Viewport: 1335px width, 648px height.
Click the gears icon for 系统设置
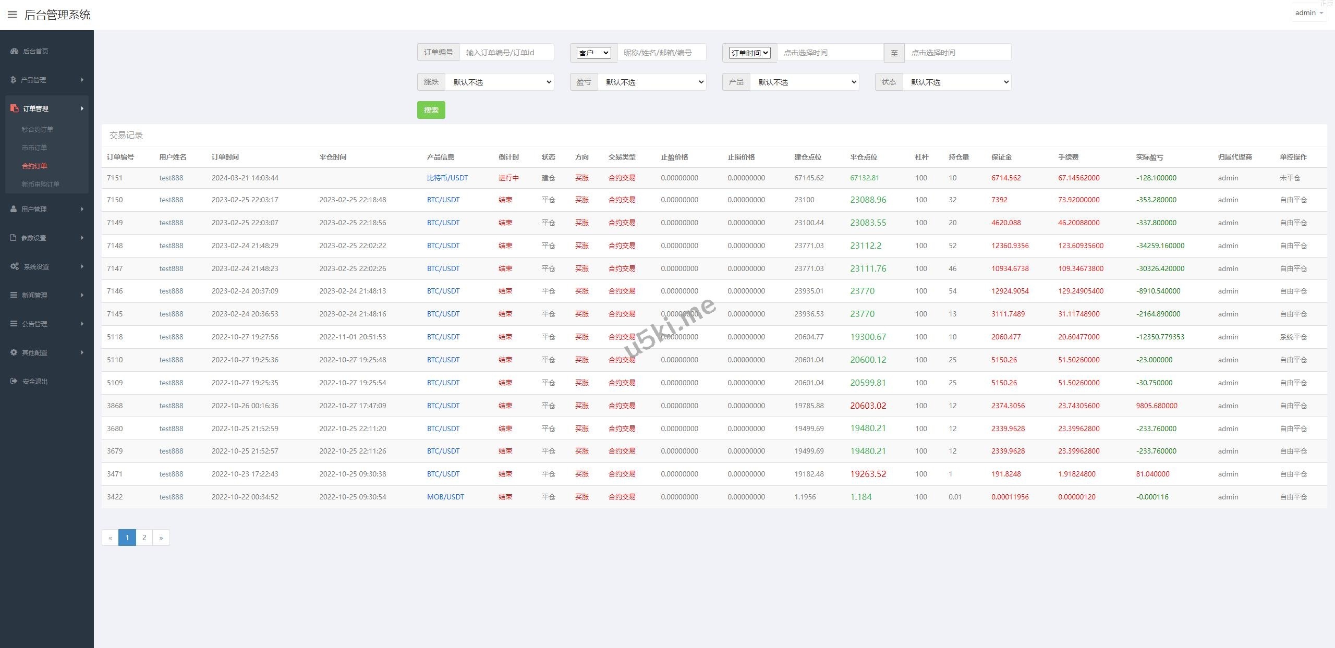pyautogui.click(x=15, y=266)
